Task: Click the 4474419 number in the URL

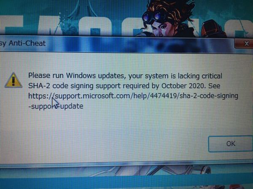Action: [164, 96]
